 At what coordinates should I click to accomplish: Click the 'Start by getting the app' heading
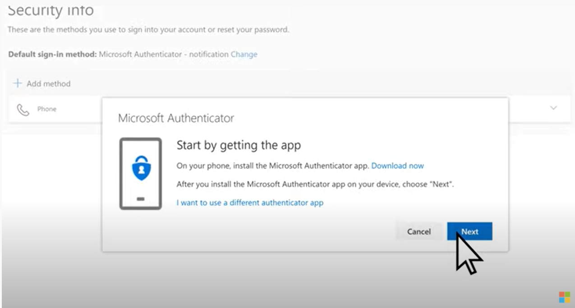click(239, 145)
